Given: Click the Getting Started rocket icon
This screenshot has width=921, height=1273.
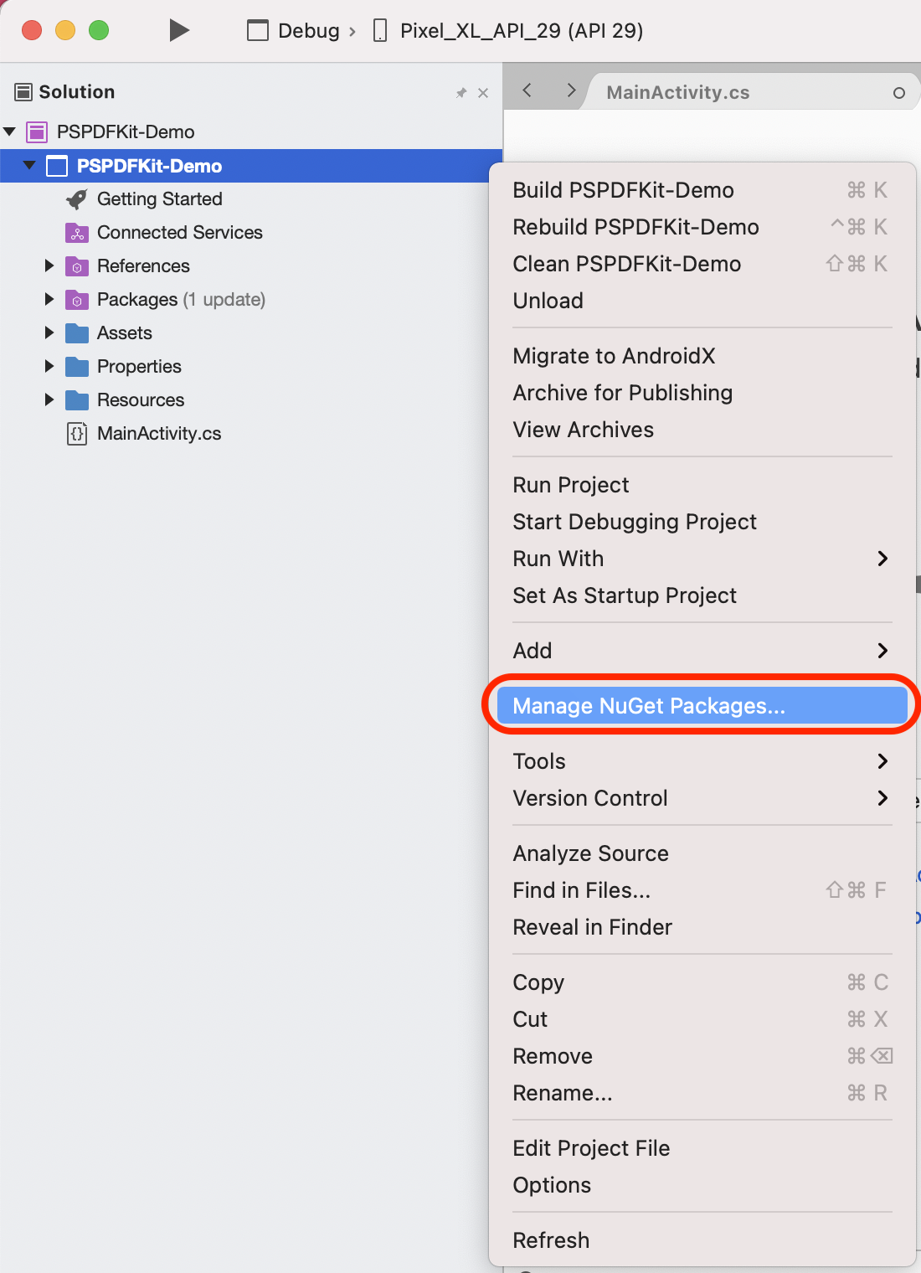Looking at the screenshot, I should pos(77,199).
